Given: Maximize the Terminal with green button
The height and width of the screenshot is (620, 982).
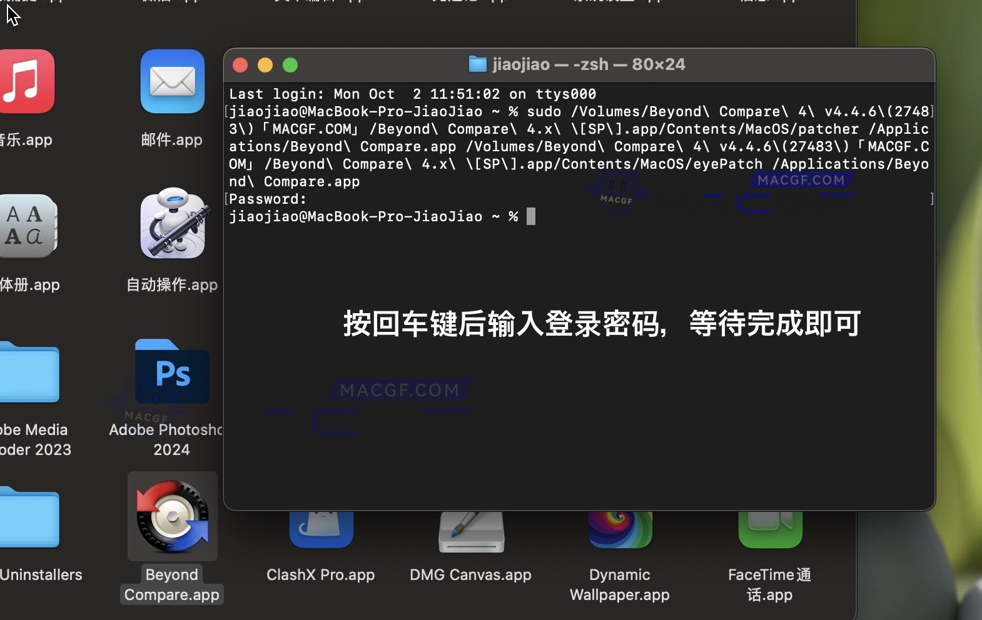Looking at the screenshot, I should tap(290, 65).
